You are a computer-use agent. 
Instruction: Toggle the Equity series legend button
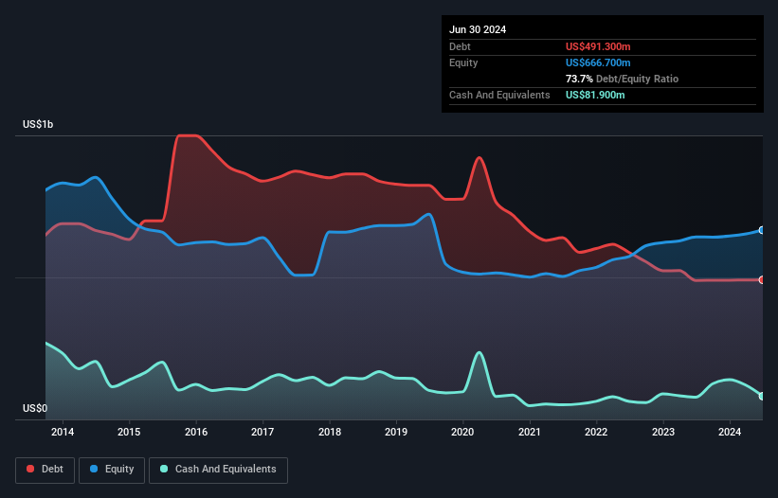click(x=112, y=470)
